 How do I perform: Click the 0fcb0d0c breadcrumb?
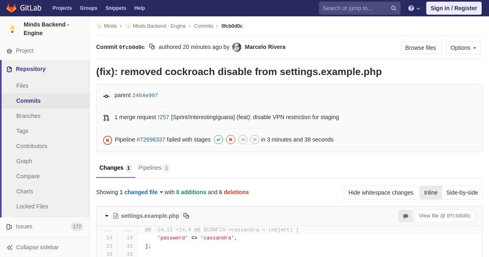pos(232,26)
